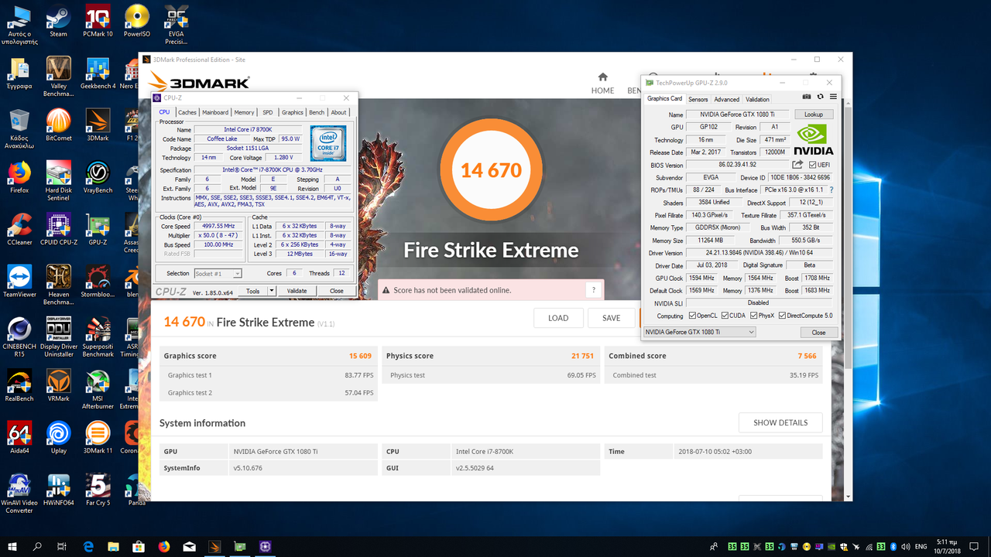Click the GPU-Z Name field value
Viewport: 991px width, 557px height.
coord(737,114)
